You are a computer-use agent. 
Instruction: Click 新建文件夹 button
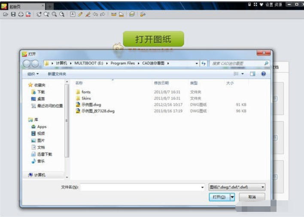point(57,74)
